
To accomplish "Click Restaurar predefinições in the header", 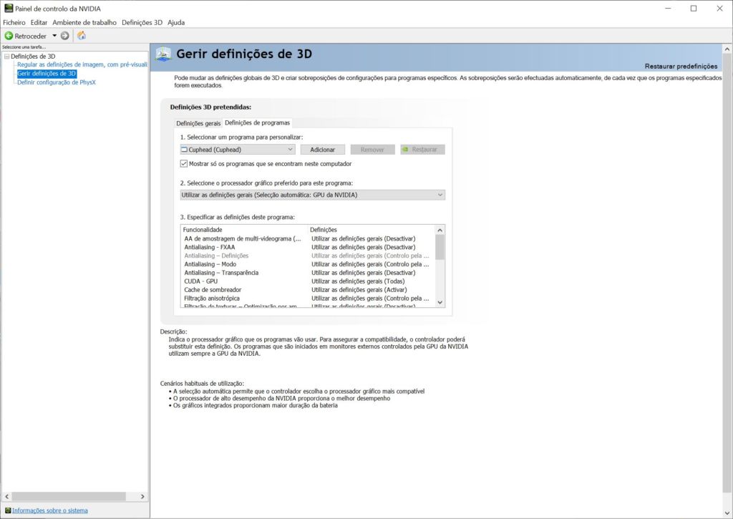I will (x=681, y=67).
